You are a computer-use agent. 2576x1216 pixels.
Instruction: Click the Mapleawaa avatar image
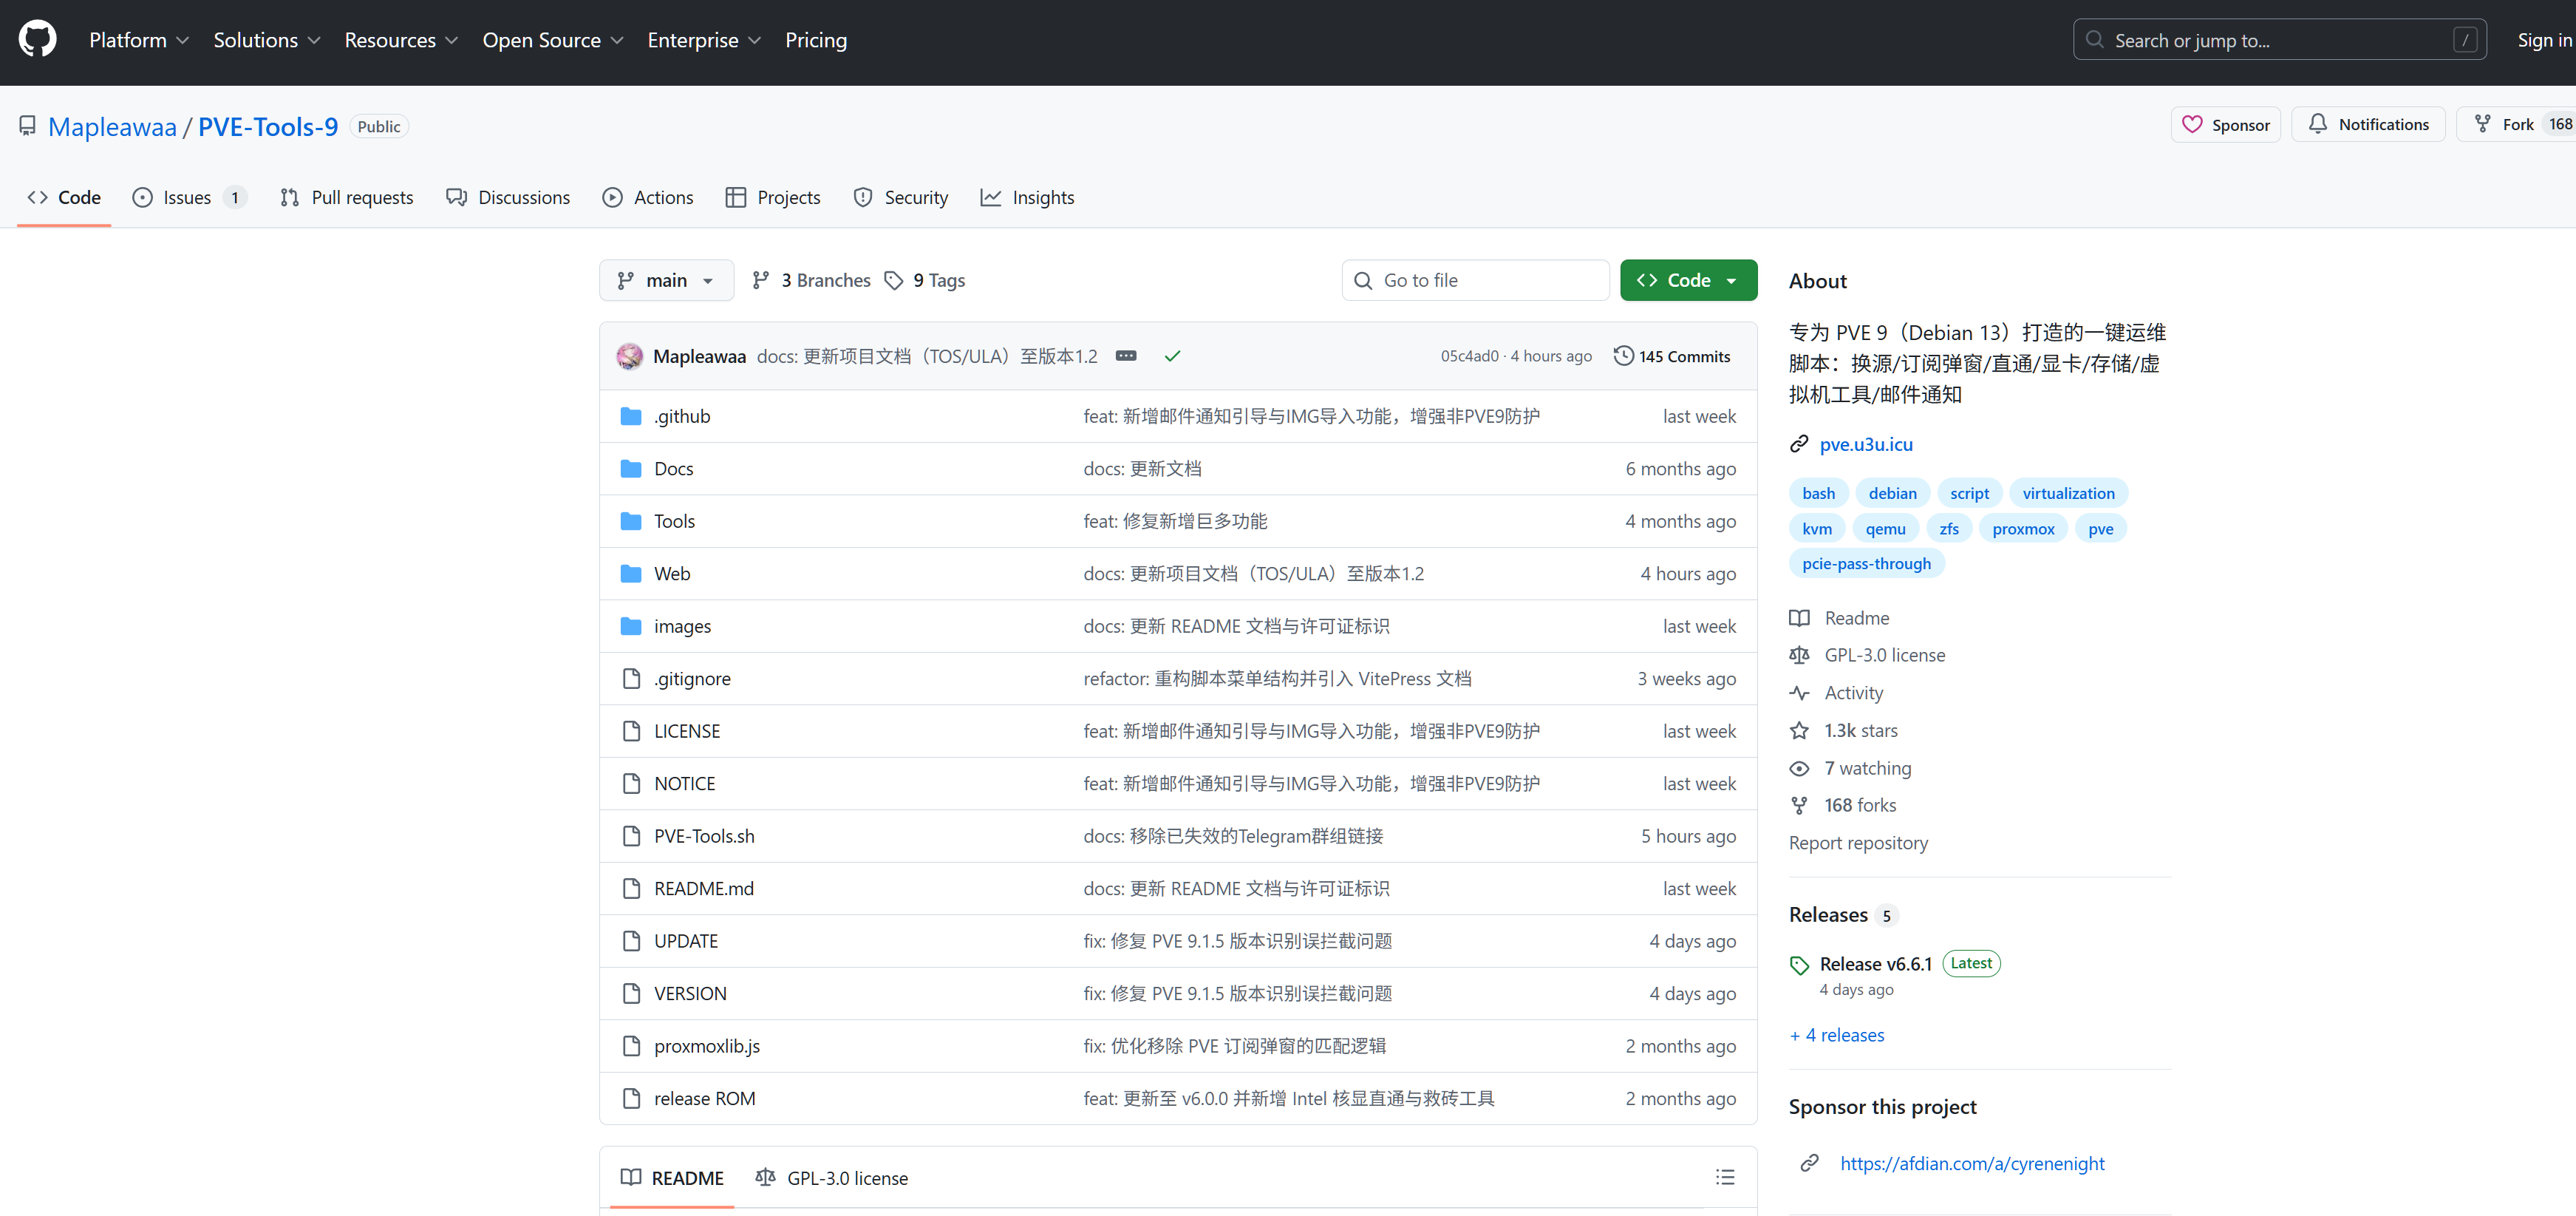(629, 356)
